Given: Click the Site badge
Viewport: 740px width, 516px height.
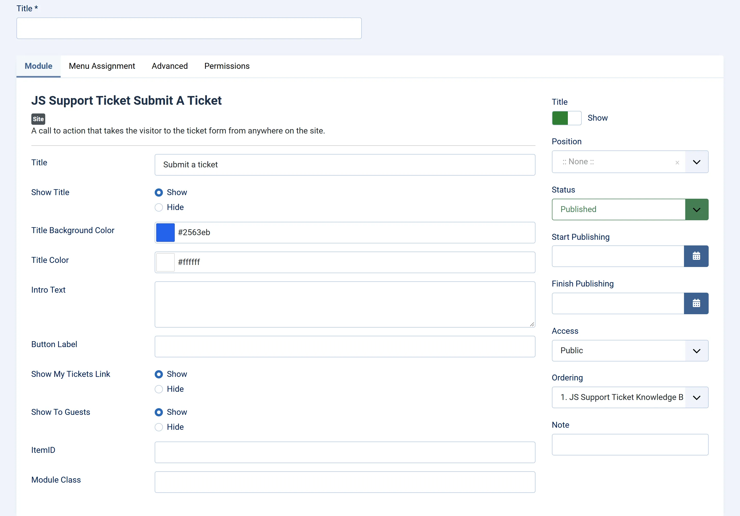Looking at the screenshot, I should coord(38,119).
